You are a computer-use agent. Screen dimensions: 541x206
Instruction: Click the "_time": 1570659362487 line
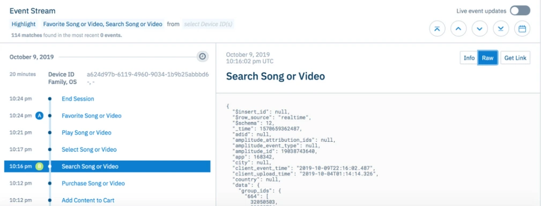click(266, 129)
